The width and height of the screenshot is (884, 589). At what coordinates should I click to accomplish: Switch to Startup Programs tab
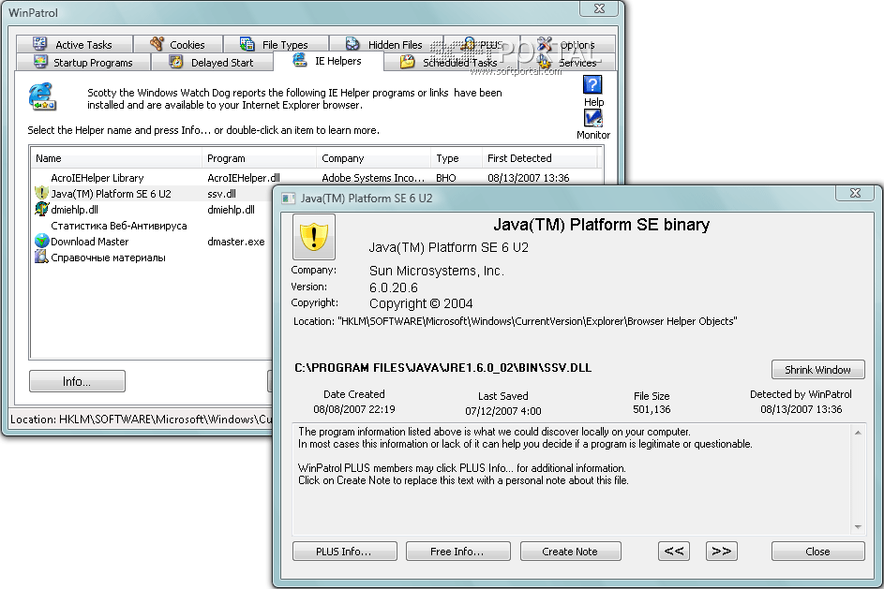pyautogui.click(x=83, y=62)
